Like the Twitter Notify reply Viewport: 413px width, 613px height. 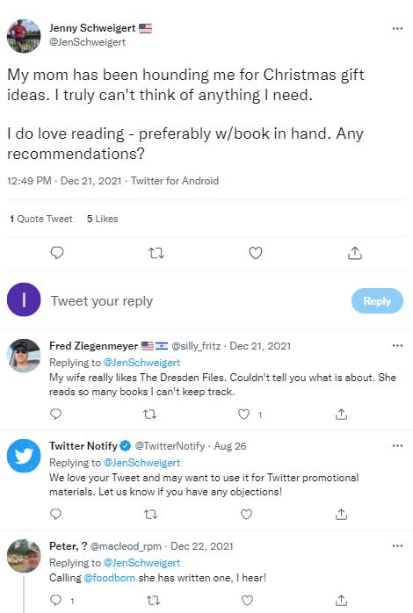click(x=246, y=514)
